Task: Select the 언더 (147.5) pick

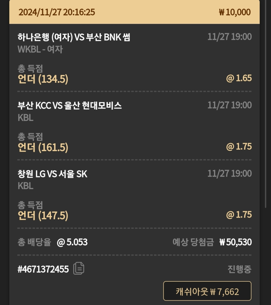Action: coord(43,216)
